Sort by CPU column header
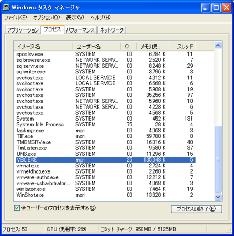 [x=129, y=46]
